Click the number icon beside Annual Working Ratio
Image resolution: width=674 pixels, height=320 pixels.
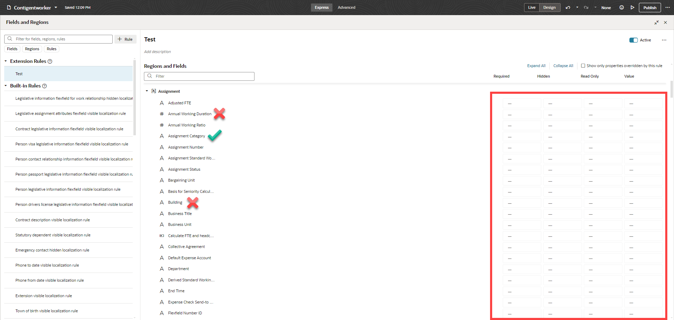(x=162, y=125)
